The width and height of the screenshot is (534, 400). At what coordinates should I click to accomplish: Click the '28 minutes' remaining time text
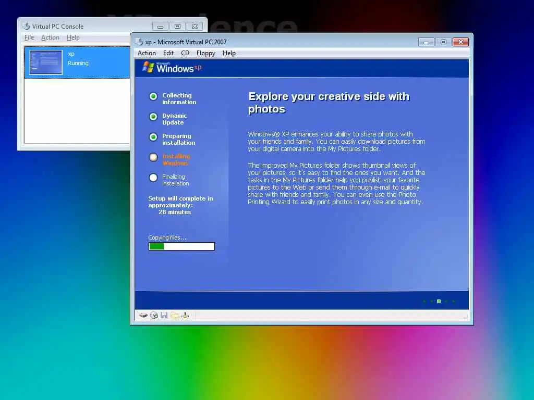[175, 212]
